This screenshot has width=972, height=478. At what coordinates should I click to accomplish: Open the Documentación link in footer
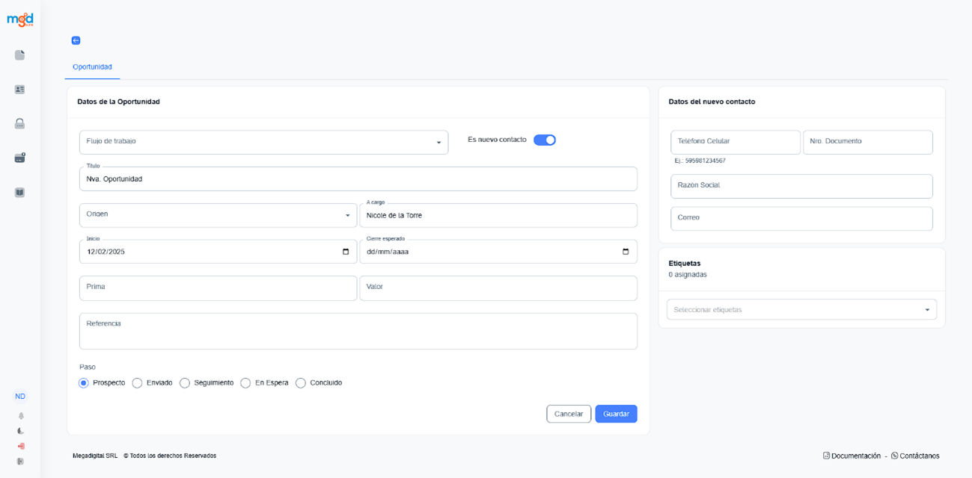852,456
